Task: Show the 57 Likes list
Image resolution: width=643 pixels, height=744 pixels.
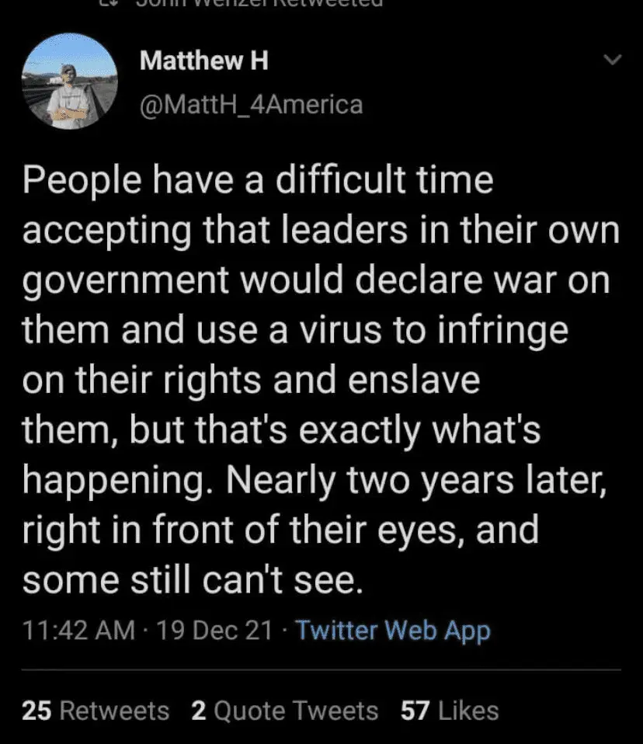Action: [x=450, y=710]
